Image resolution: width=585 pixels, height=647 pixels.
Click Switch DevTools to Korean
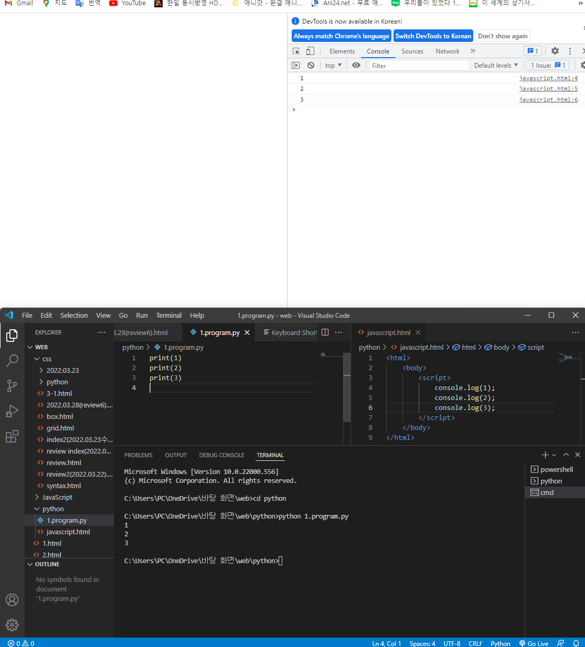coord(433,36)
